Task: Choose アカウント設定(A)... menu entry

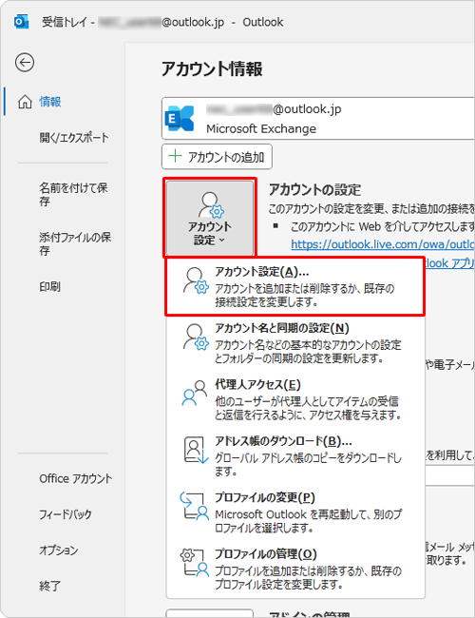Action: click(295, 286)
